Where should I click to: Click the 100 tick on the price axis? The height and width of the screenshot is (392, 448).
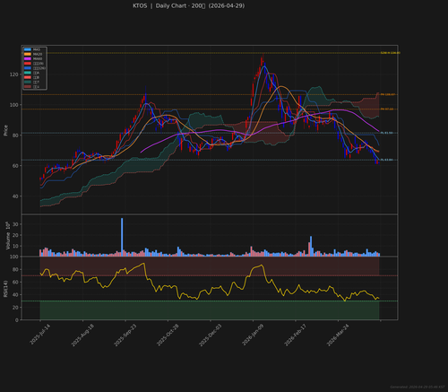point(13,105)
